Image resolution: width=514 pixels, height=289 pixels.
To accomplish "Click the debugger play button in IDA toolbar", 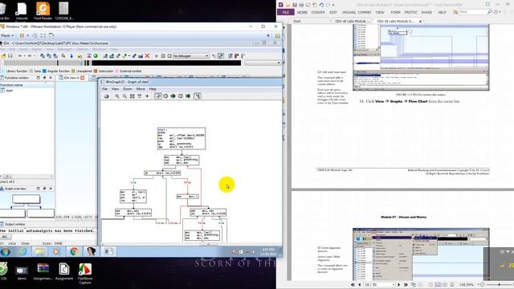I will [157, 55].
